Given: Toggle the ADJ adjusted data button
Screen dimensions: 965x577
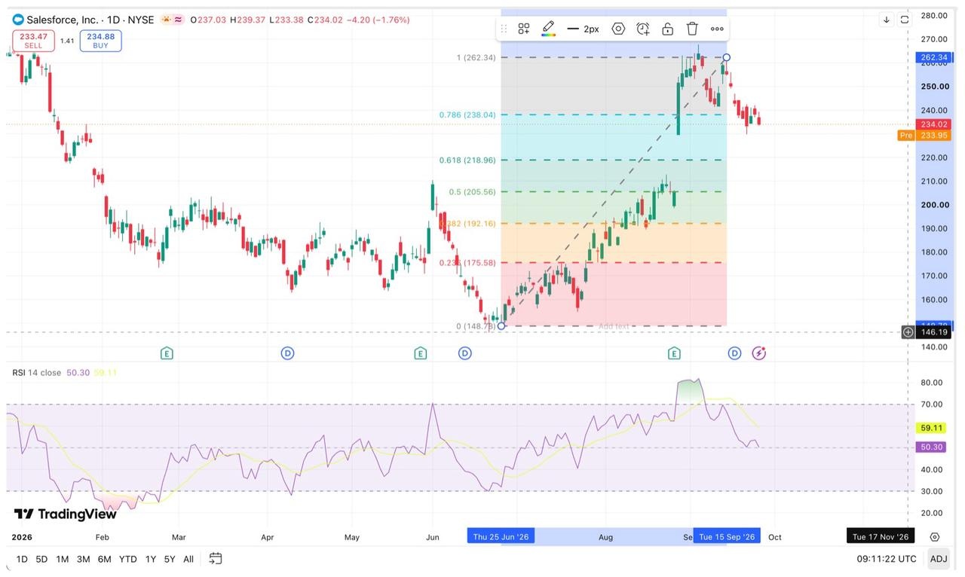Looking at the screenshot, I should click(939, 559).
